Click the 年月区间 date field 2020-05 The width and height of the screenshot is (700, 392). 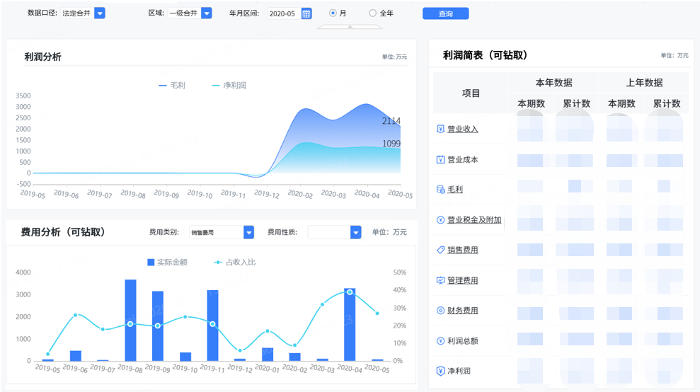[x=284, y=13]
